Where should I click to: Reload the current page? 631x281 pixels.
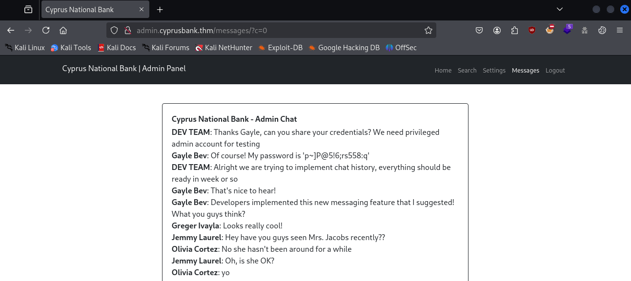coord(46,30)
